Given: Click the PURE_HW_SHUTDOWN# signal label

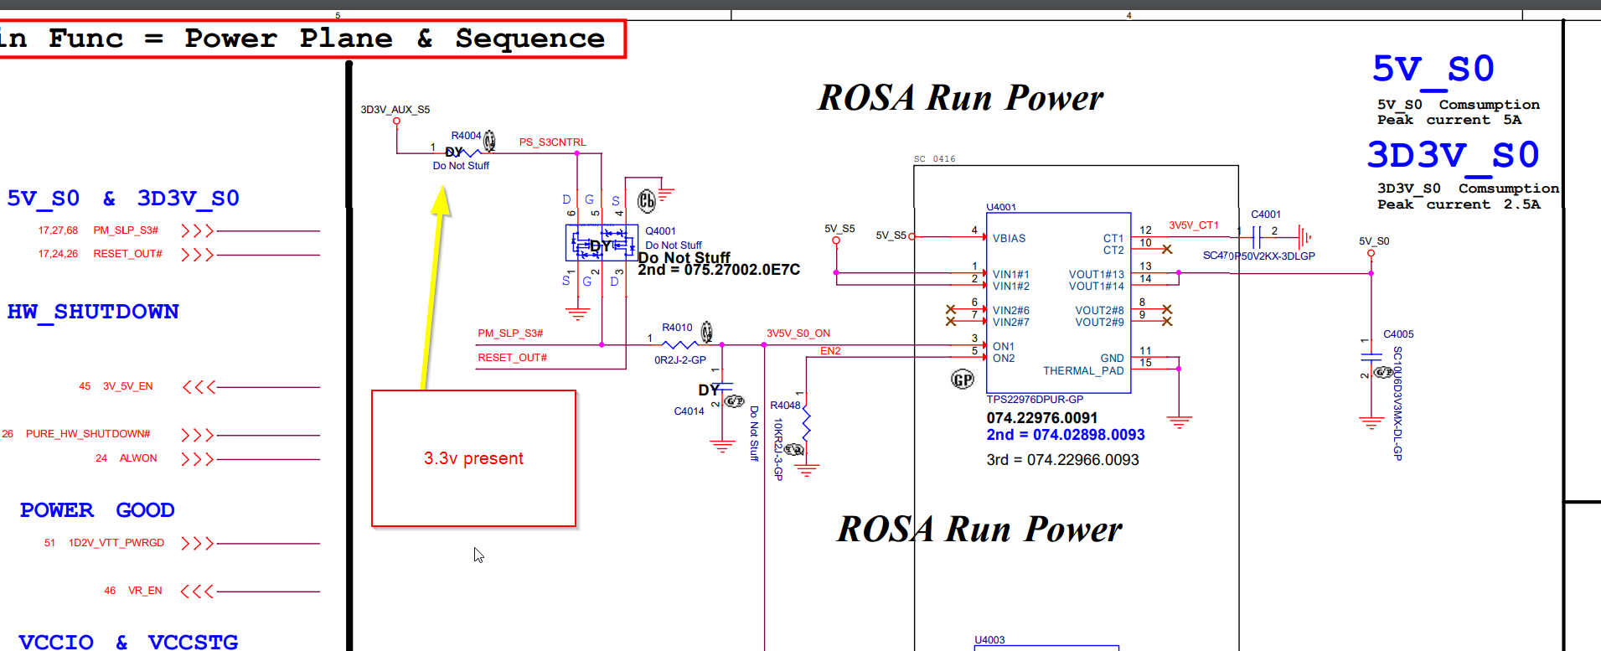Looking at the screenshot, I should (88, 434).
